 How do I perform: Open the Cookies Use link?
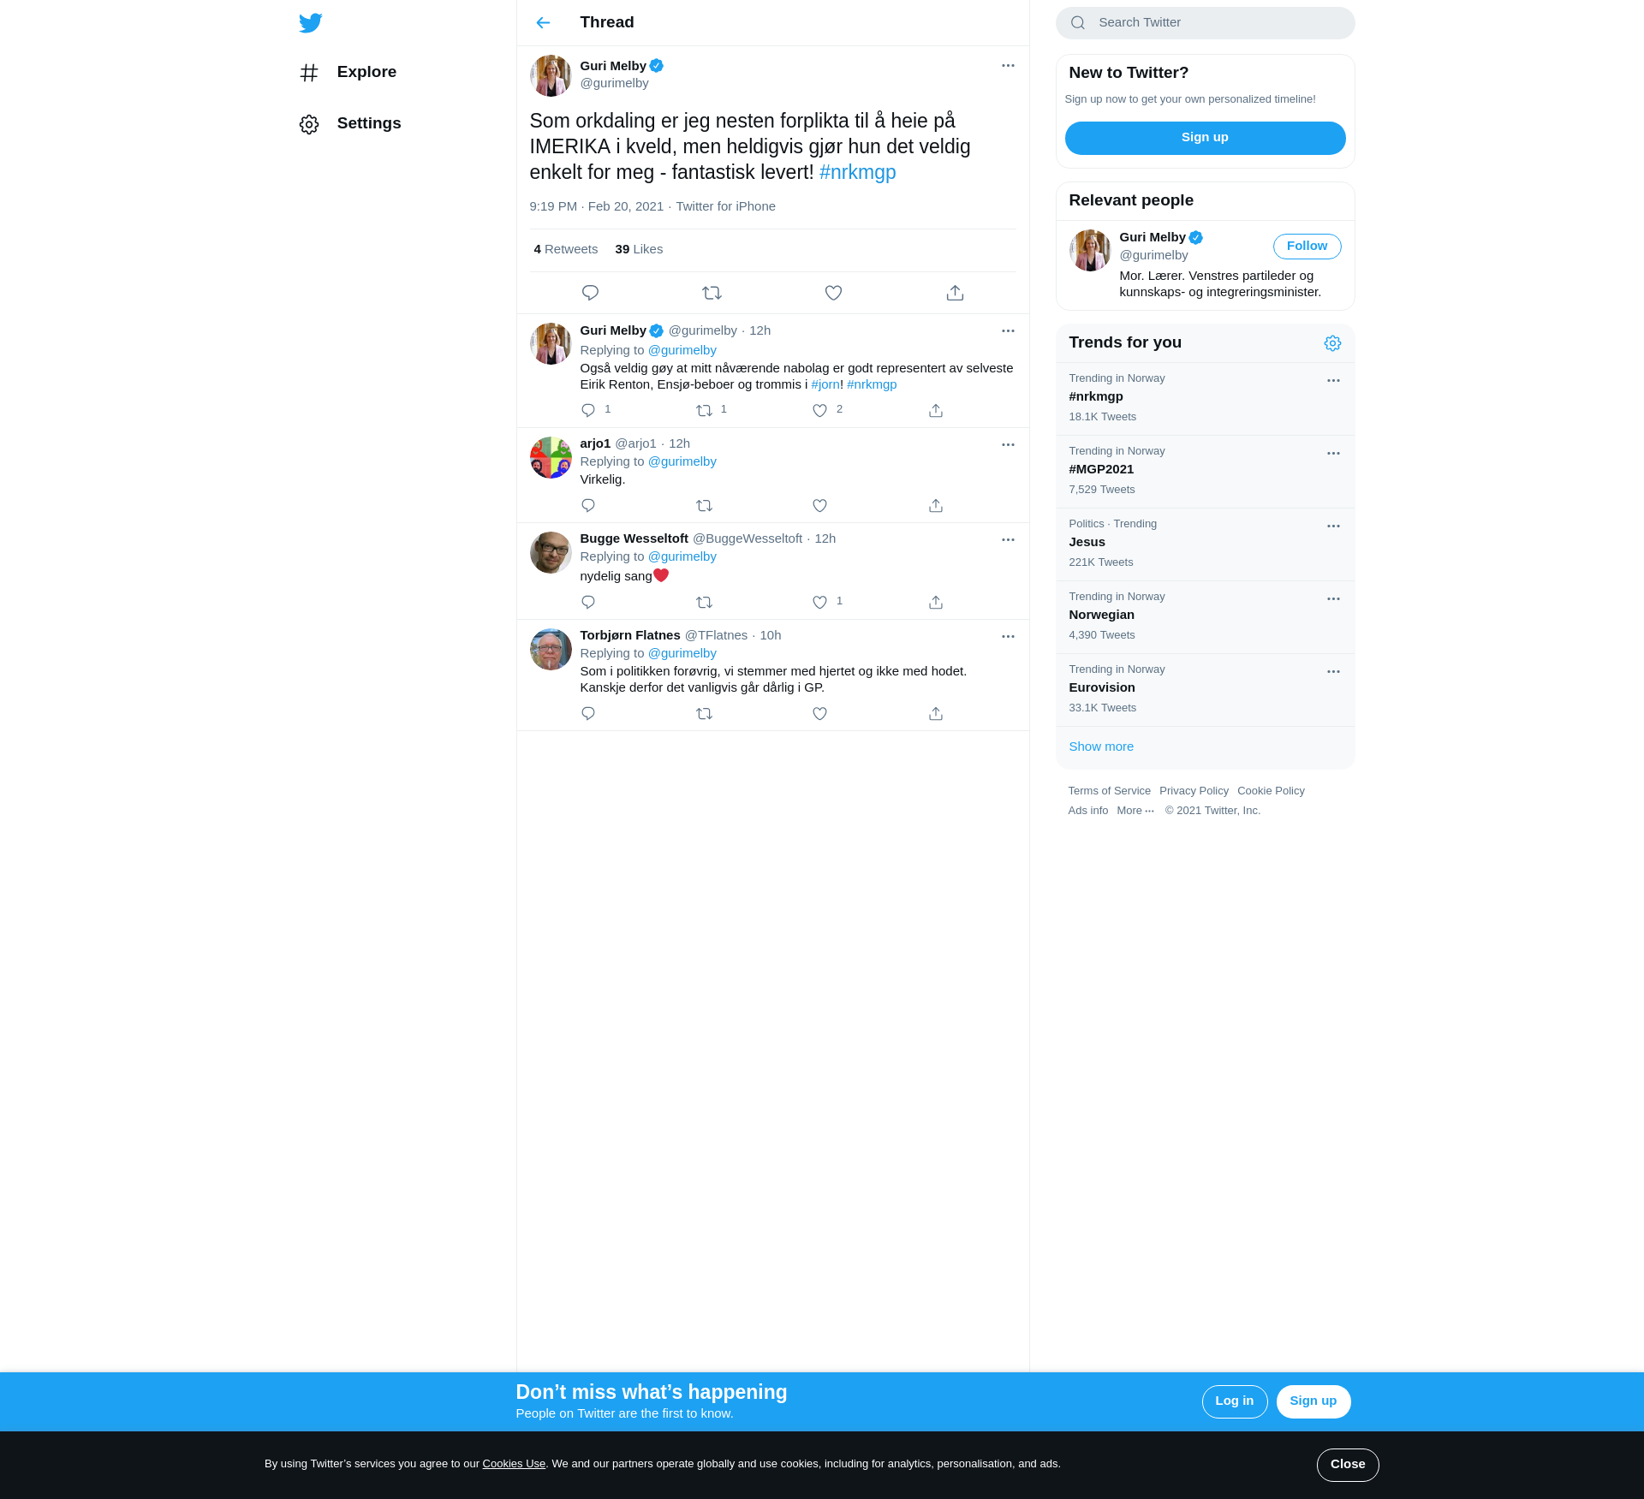click(x=514, y=1464)
